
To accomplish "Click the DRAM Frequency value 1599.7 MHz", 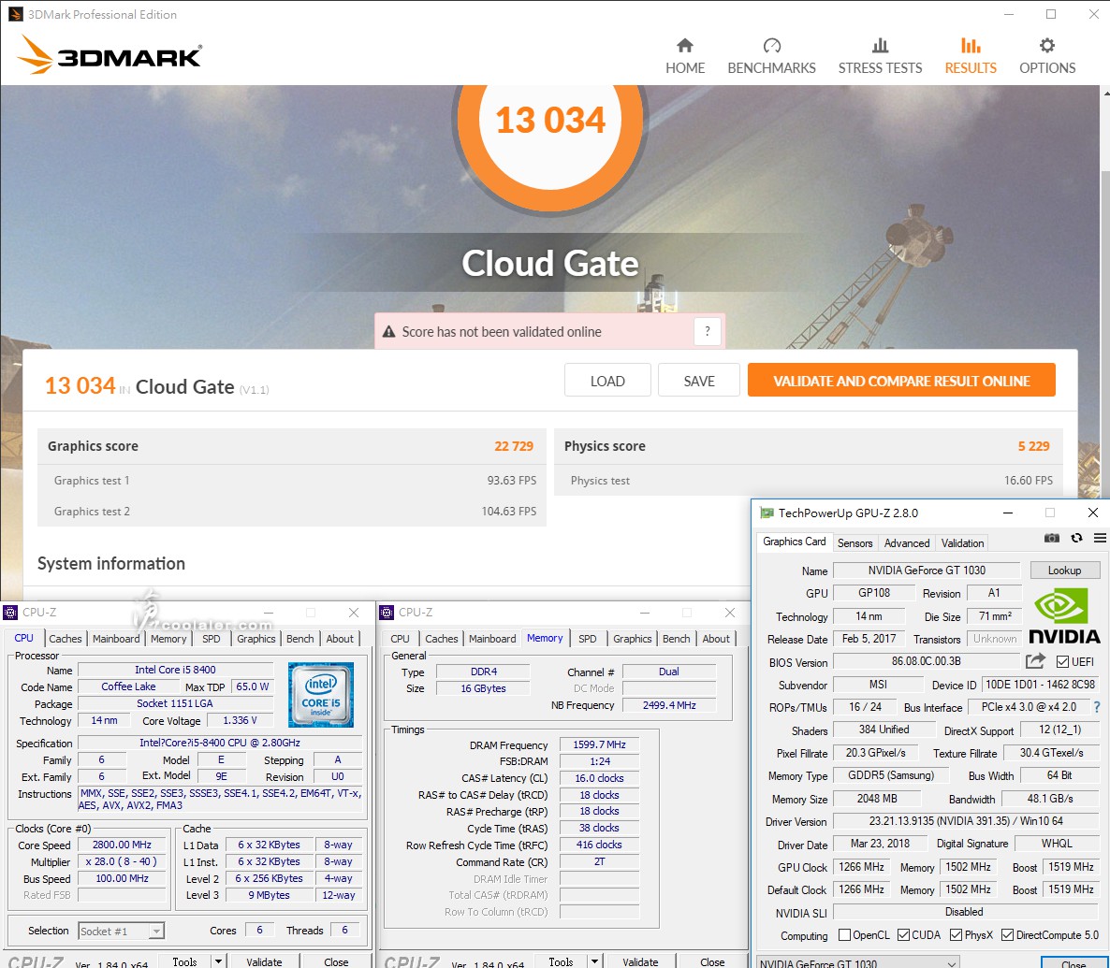I will [x=599, y=744].
